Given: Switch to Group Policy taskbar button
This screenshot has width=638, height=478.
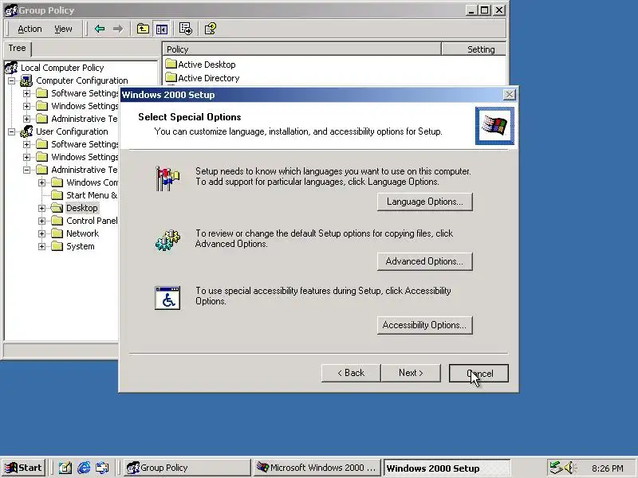Looking at the screenshot, I should click(x=187, y=468).
